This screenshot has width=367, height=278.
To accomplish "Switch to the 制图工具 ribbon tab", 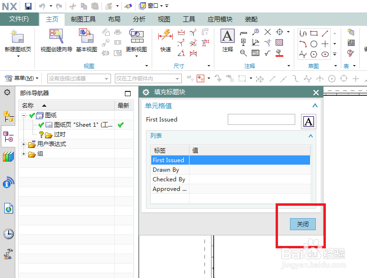I will (83, 19).
